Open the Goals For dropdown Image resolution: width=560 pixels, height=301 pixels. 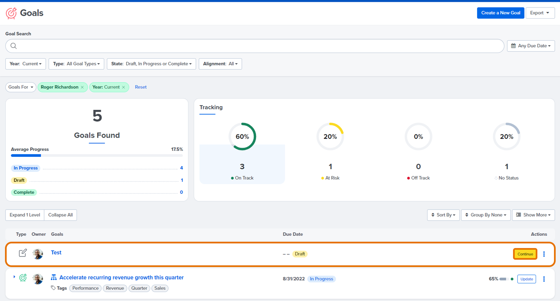[21, 87]
